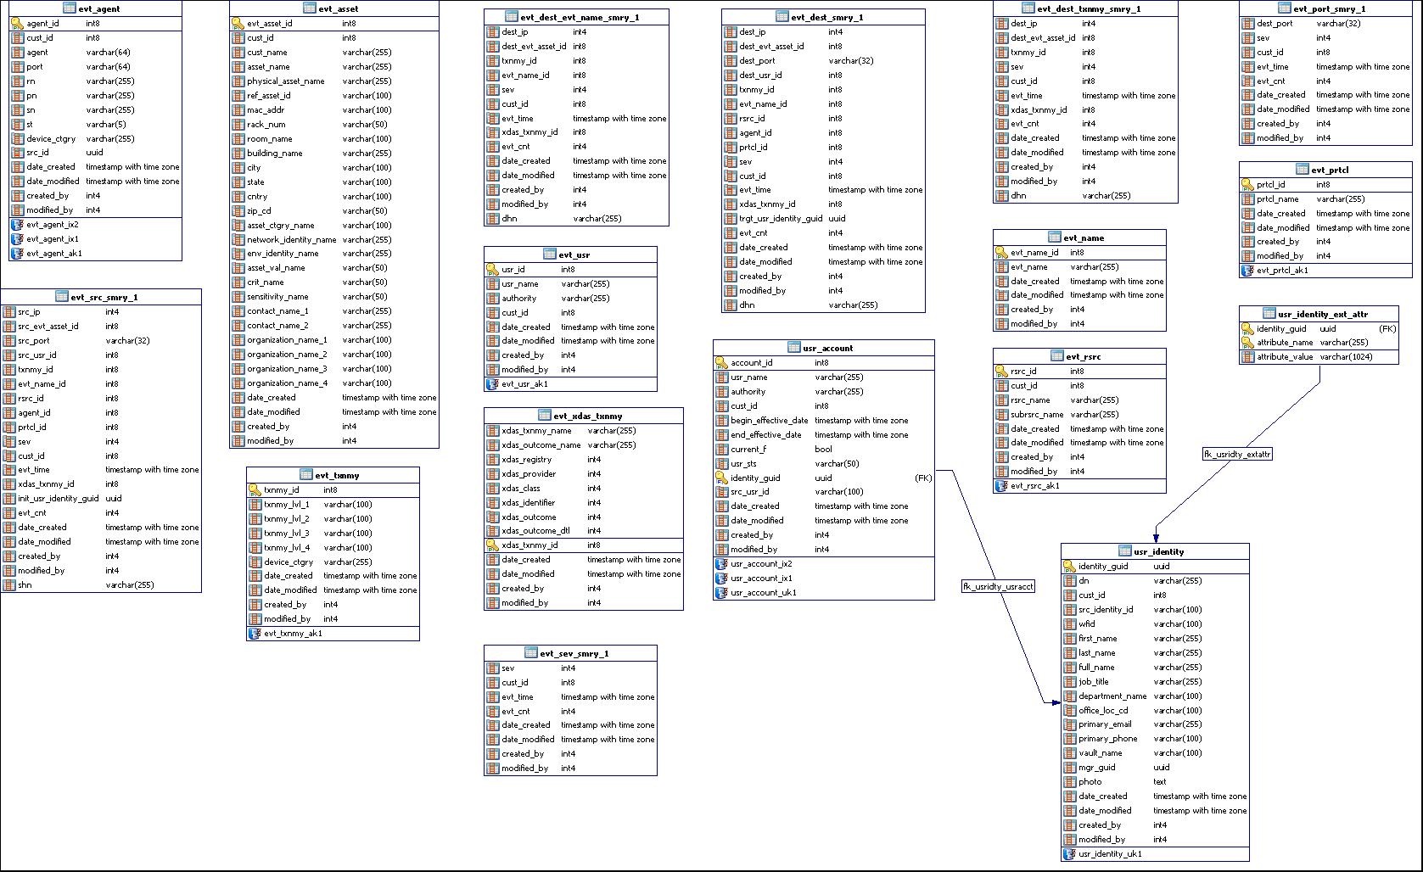Image resolution: width=1423 pixels, height=872 pixels.
Task: Click the key icon beside usr_id in evt_usr
Action: tap(493, 270)
